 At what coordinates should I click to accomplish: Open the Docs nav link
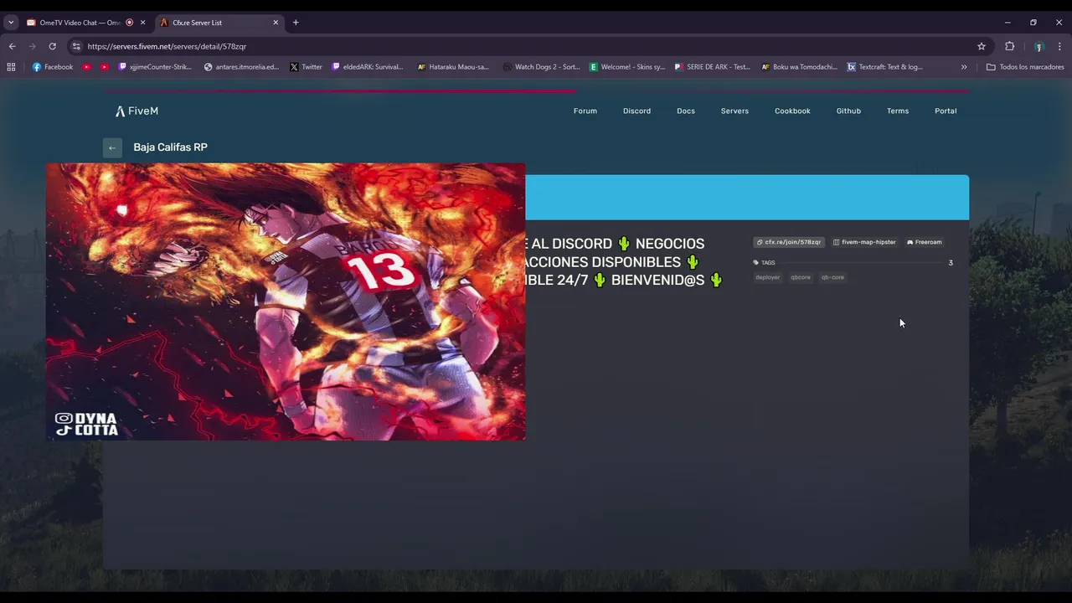(686, 111)
